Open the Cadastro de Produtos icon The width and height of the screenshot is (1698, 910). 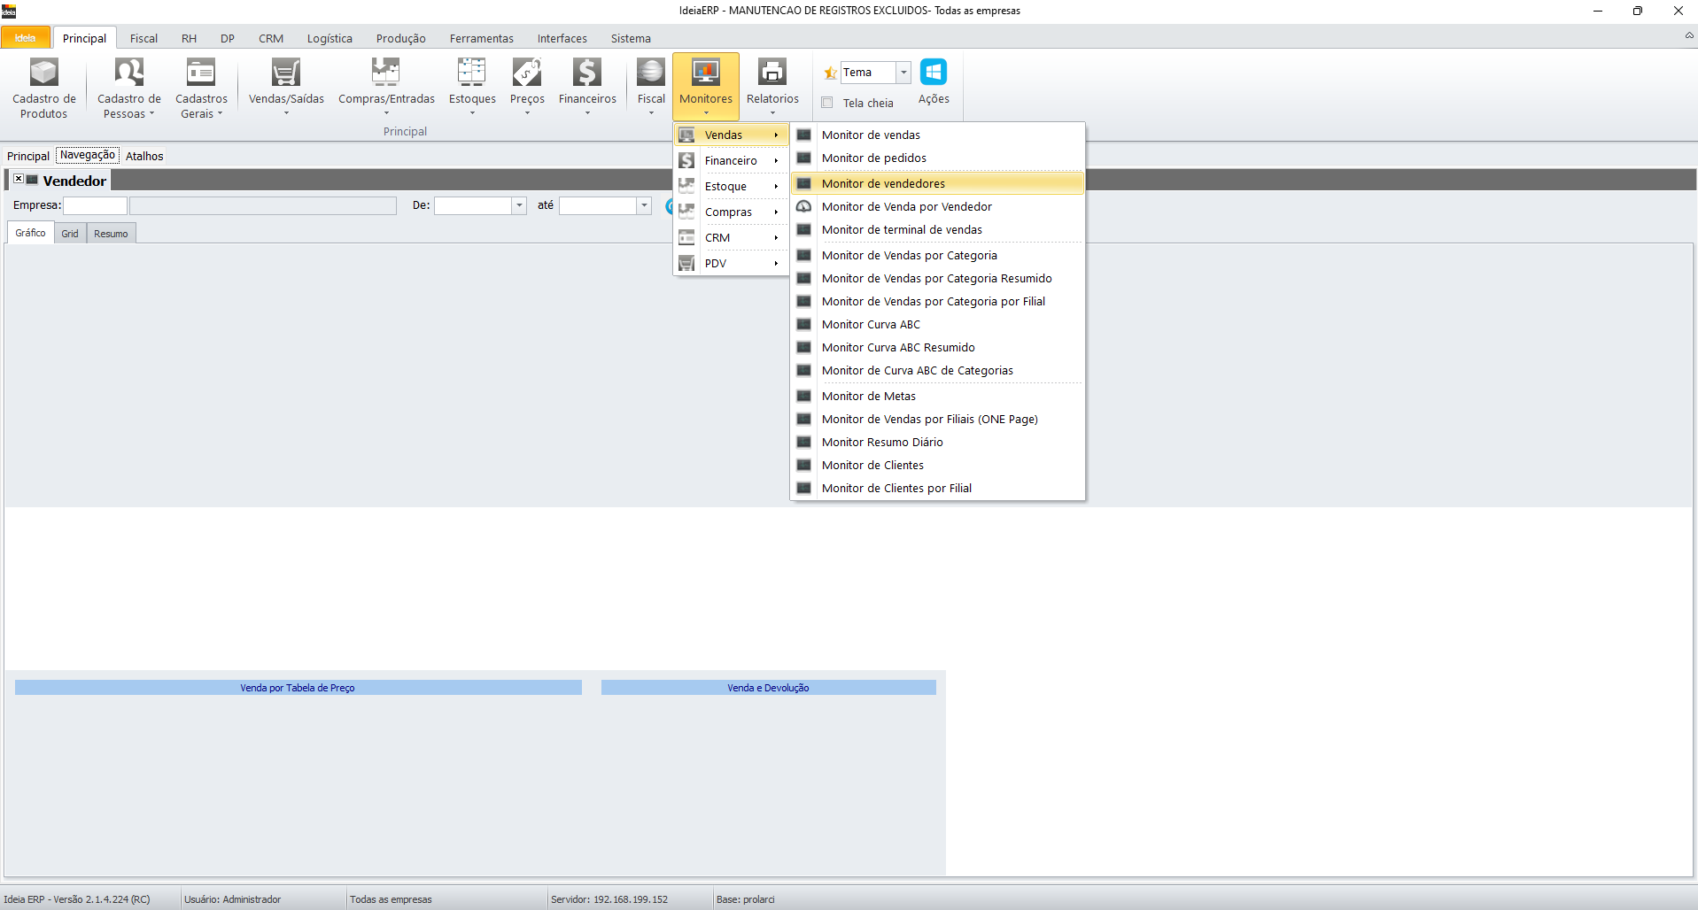tap(43, 73)
